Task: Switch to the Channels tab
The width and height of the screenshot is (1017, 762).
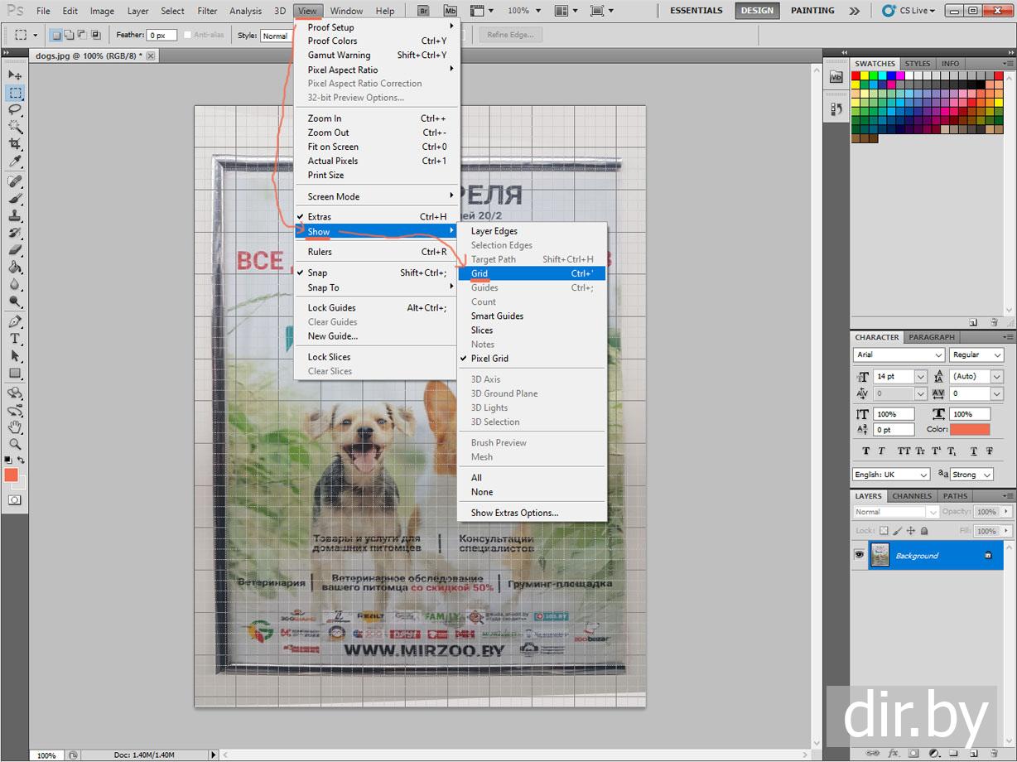Action: click(x=912, y=496)
